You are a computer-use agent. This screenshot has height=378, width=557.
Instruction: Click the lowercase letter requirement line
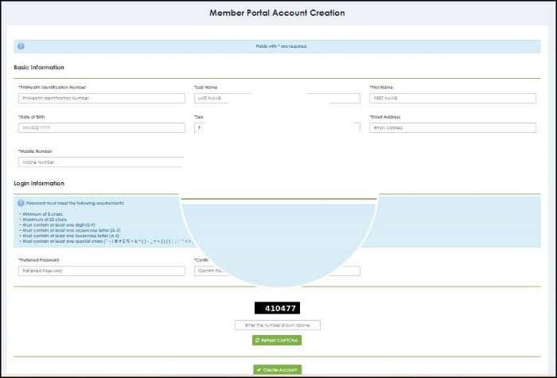point(71,236)
